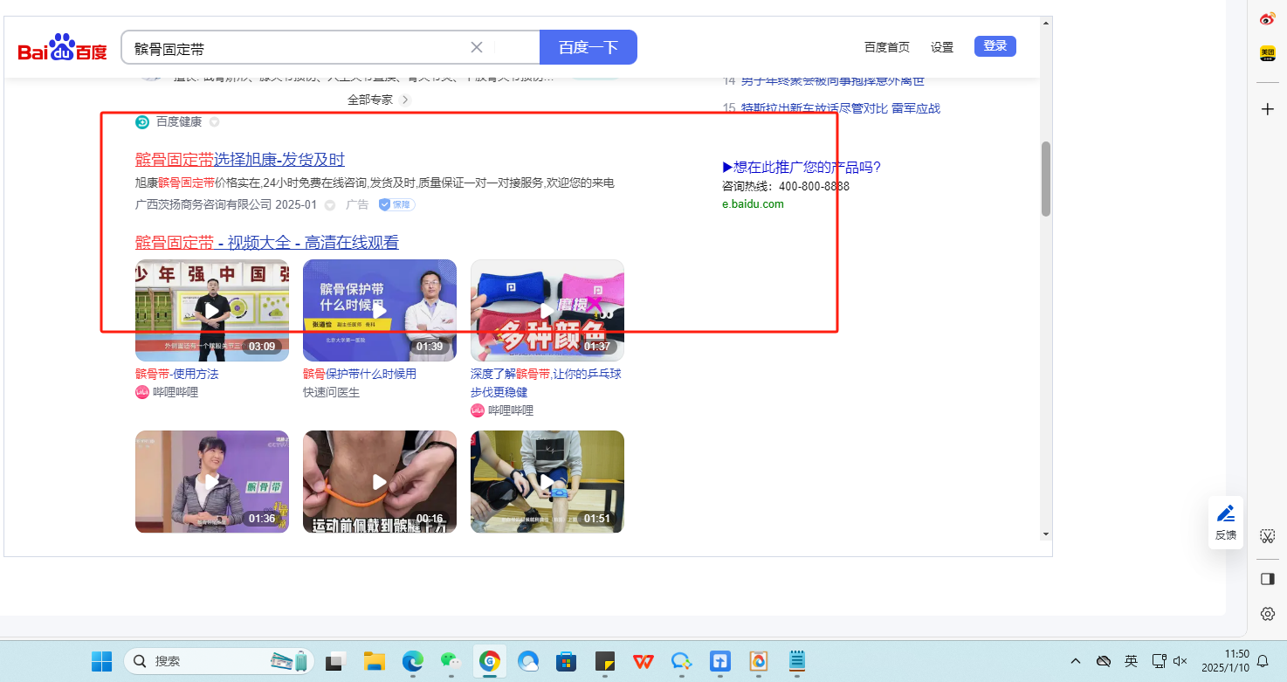Viewport: 1287px width, 682px height.
Task: Open the yellow-cornered sticky notes taskbar app
Action: (x=605, y=661)
